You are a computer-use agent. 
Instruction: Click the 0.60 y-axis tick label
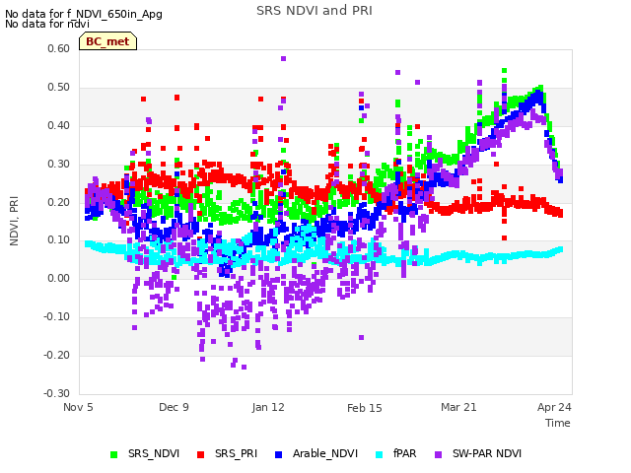59,48
